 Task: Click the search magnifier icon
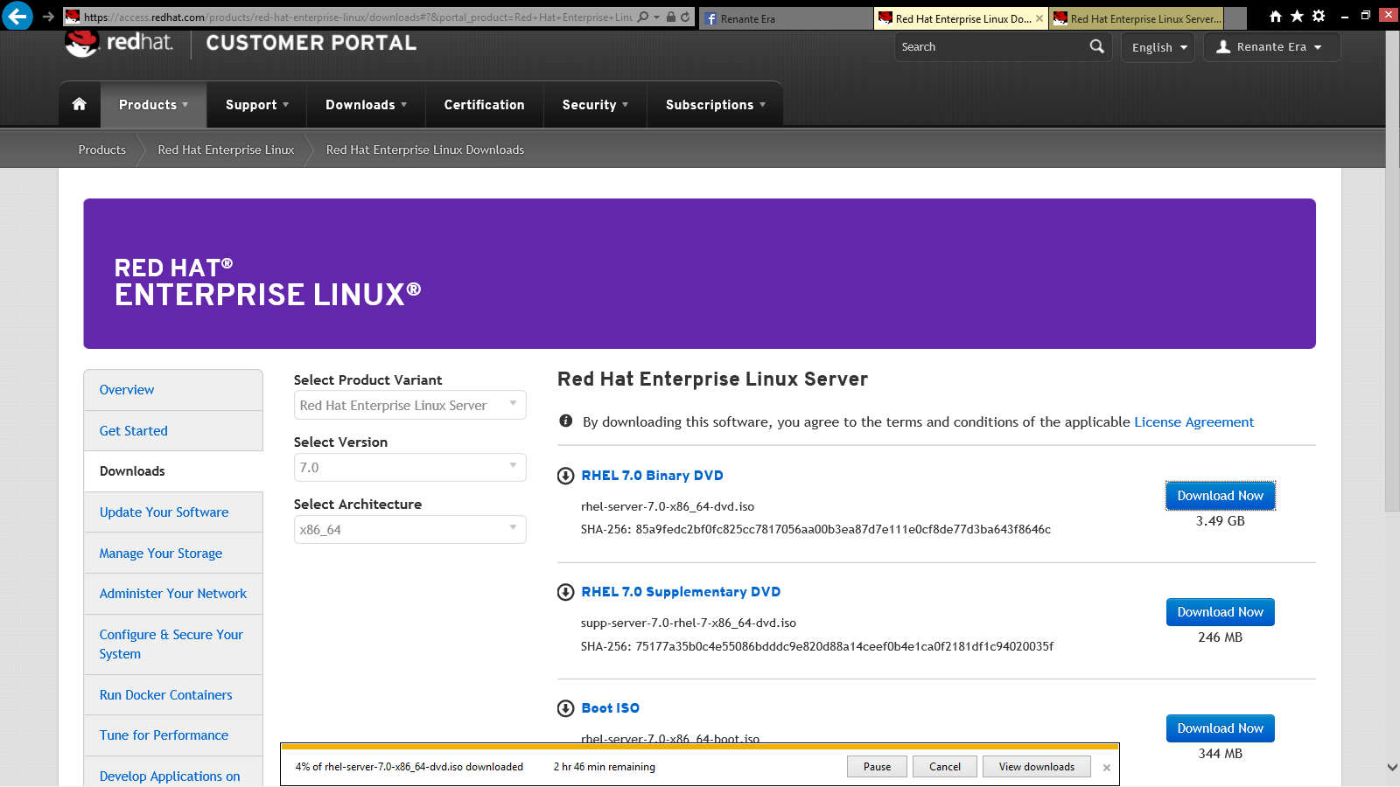1096,46
